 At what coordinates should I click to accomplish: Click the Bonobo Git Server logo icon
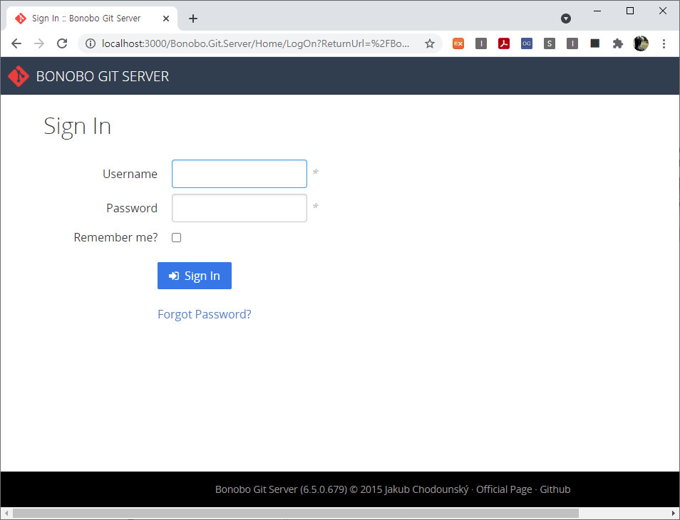click(19, 76)
